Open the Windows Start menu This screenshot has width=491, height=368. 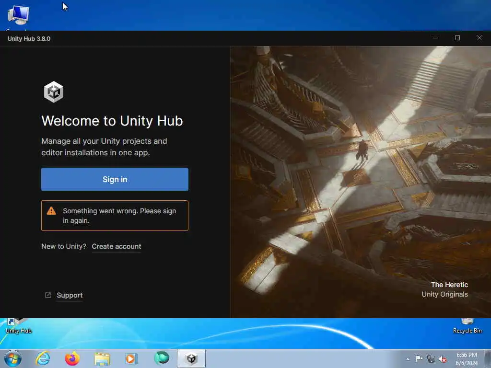(13, 358)
